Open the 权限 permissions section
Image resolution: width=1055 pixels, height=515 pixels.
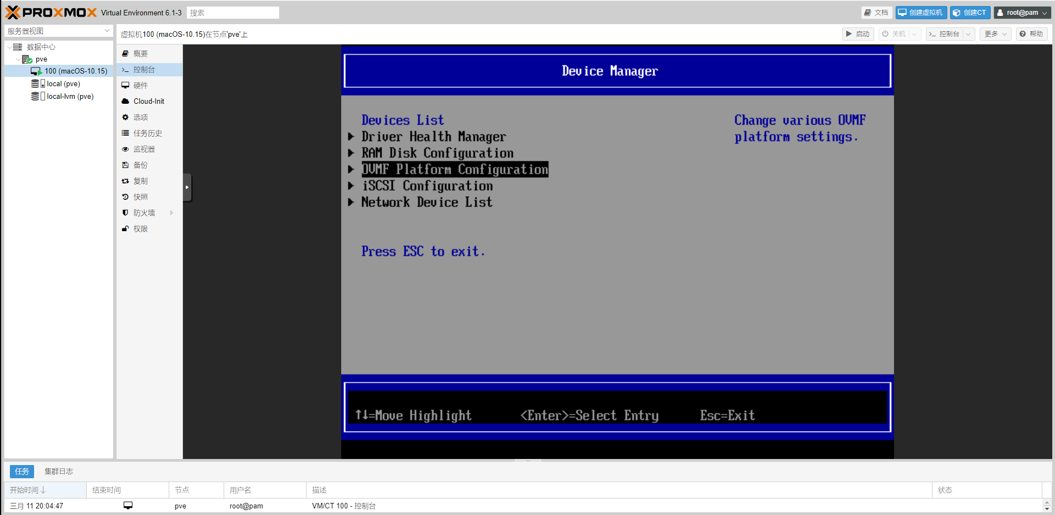(x=141, y=229)
